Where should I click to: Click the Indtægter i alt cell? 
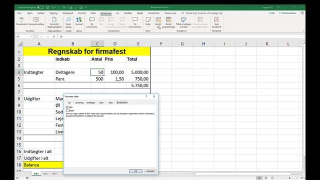39,151
